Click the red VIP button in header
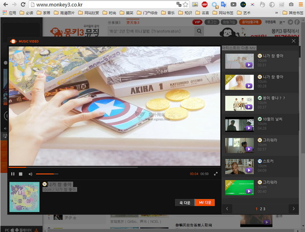 click(x=197, y=22)
